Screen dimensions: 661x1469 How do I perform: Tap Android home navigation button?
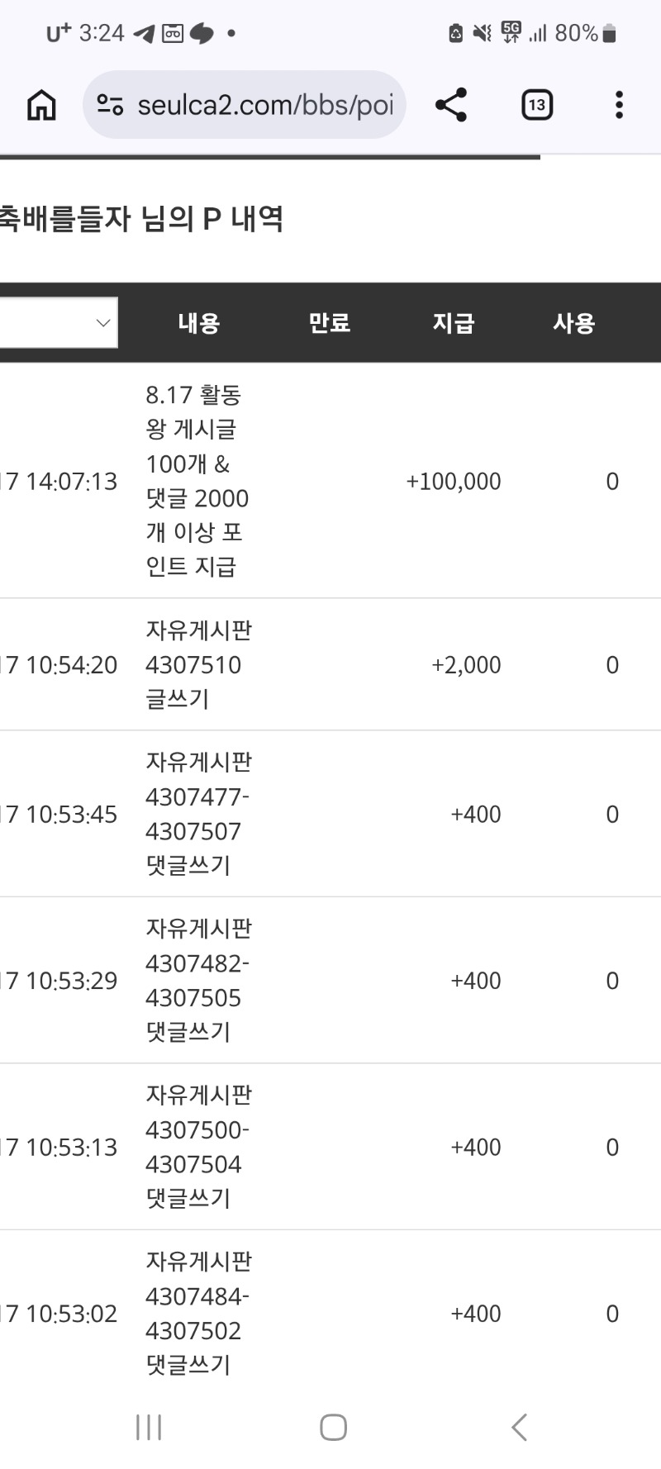tap(333, 1427)
